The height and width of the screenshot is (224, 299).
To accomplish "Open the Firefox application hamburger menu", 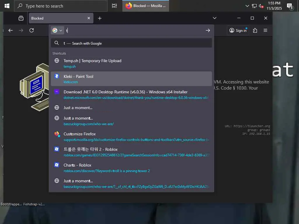I will (265, 30).
